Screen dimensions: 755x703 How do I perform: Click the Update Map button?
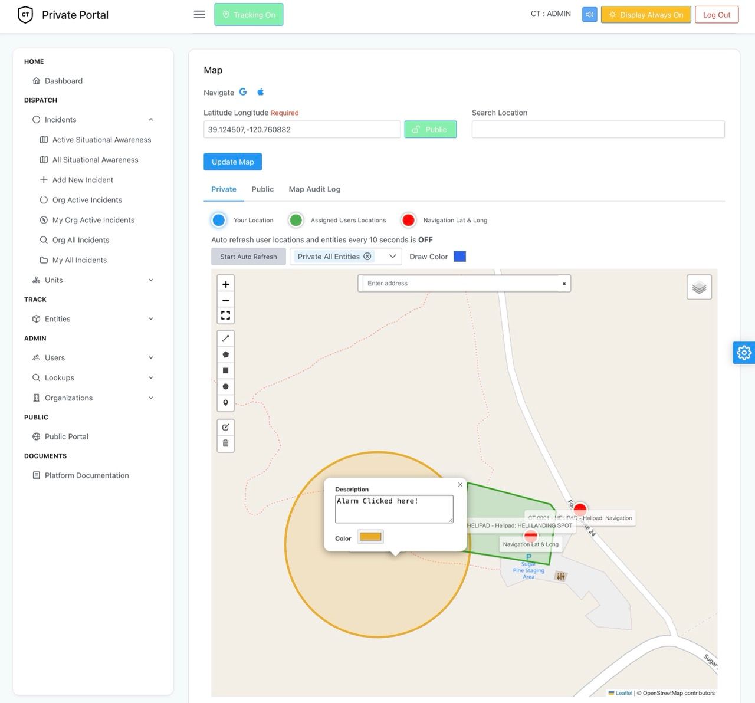pyautogui.click(x=232, y=162)
